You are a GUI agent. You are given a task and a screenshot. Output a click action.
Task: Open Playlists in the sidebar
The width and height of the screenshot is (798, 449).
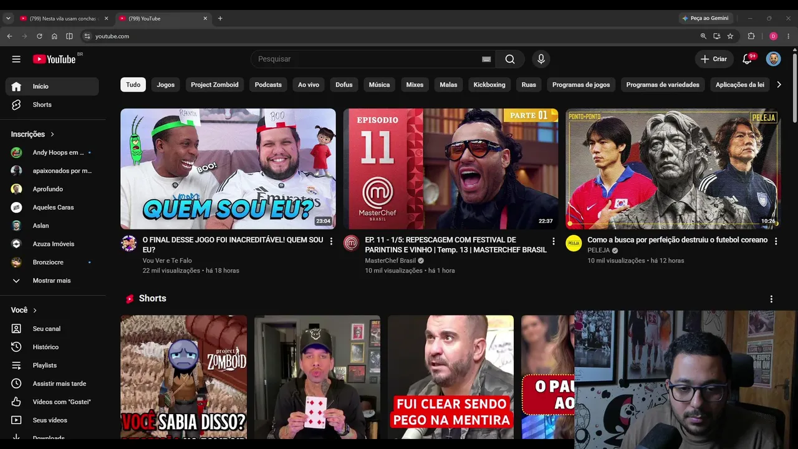click(52, 365)
